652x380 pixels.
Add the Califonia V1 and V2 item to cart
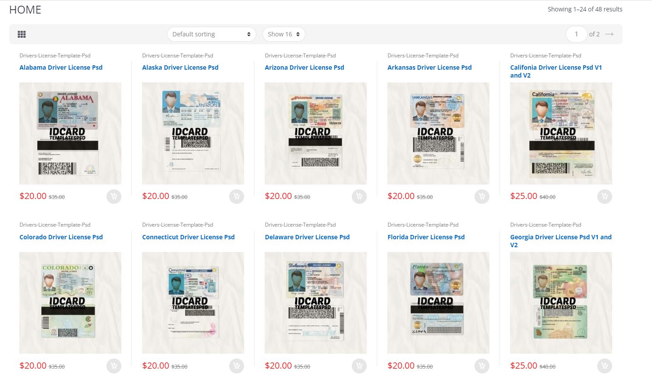click(x=605, y=196)
